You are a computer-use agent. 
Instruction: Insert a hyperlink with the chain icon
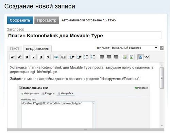pos(56,57)
